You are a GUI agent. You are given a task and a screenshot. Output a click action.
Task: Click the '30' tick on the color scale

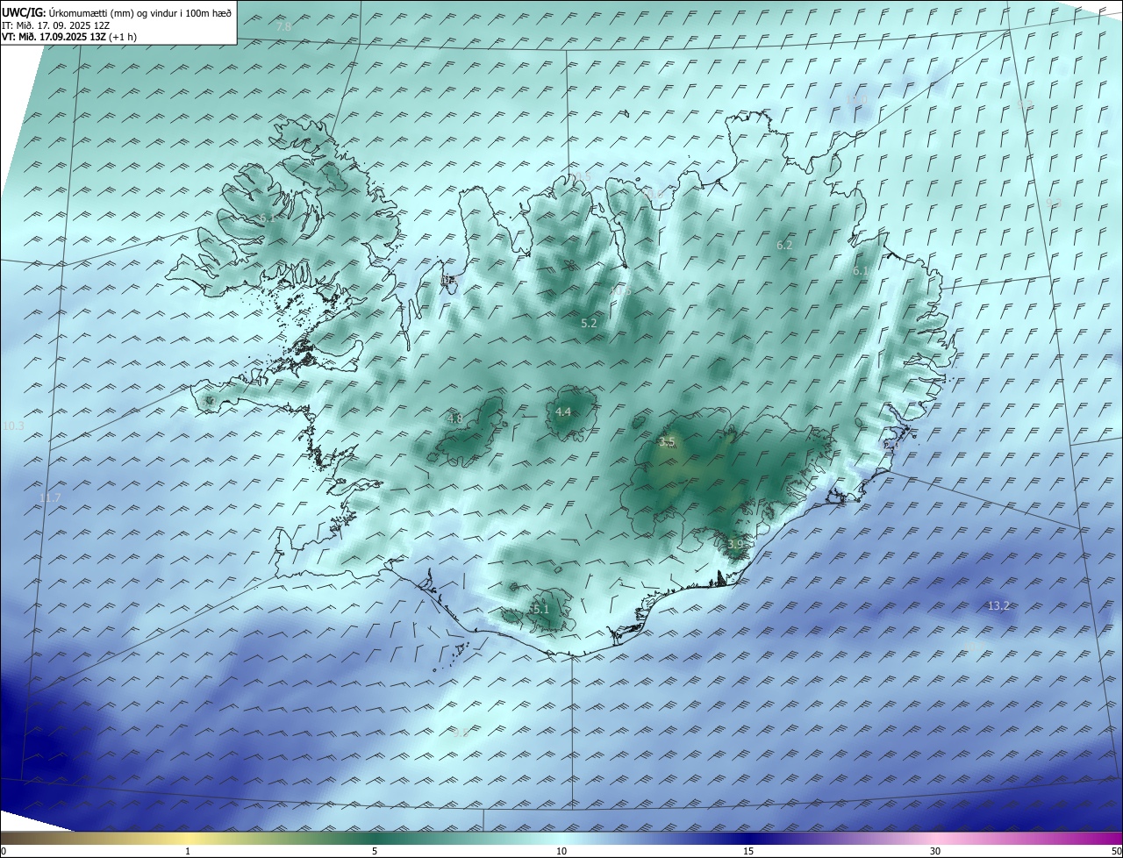[935, 851]
